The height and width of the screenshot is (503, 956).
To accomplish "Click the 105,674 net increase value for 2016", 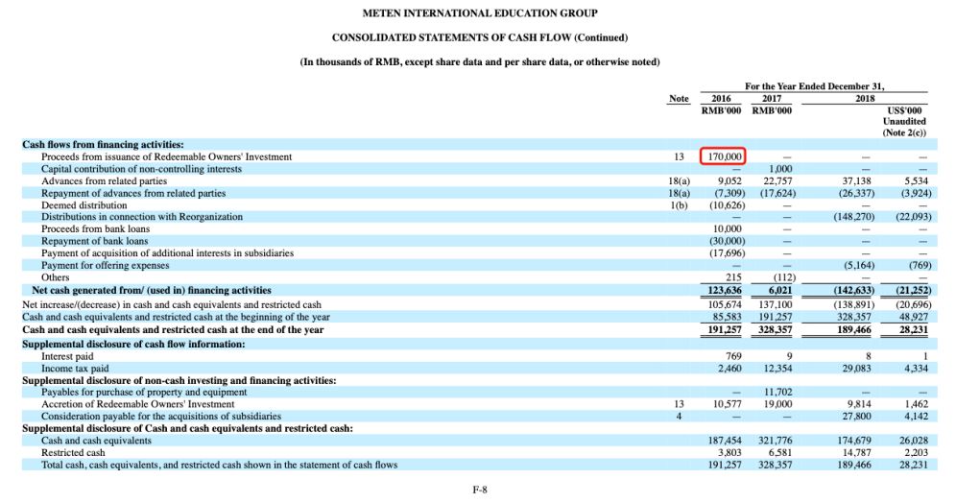I will pyautogui.click(x=725, y=304).
